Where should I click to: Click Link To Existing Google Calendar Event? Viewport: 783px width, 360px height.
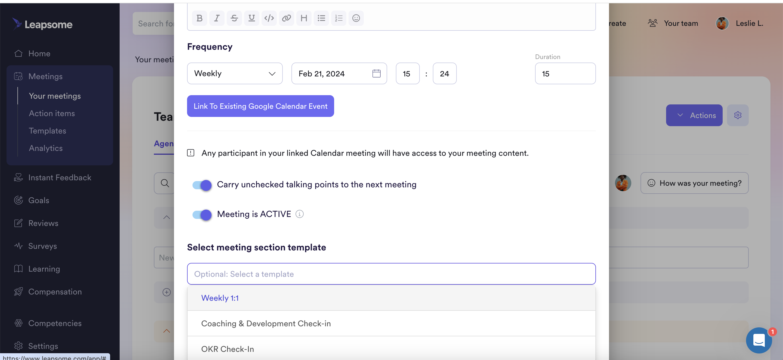260,106
